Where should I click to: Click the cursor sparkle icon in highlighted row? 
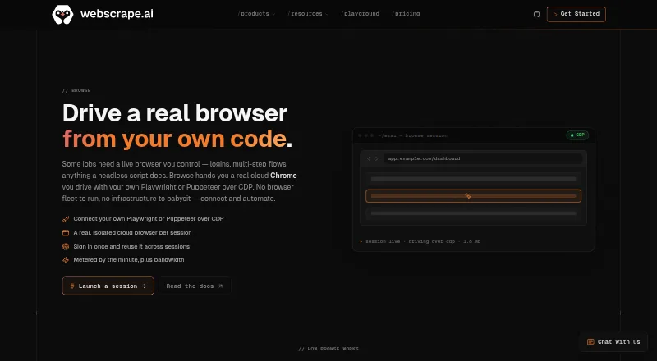468,196
